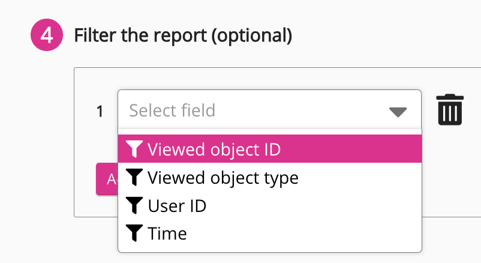Click blank field area between placeholder and arrow
Viewport: 481px width, 263px height.
click(300, 111)
